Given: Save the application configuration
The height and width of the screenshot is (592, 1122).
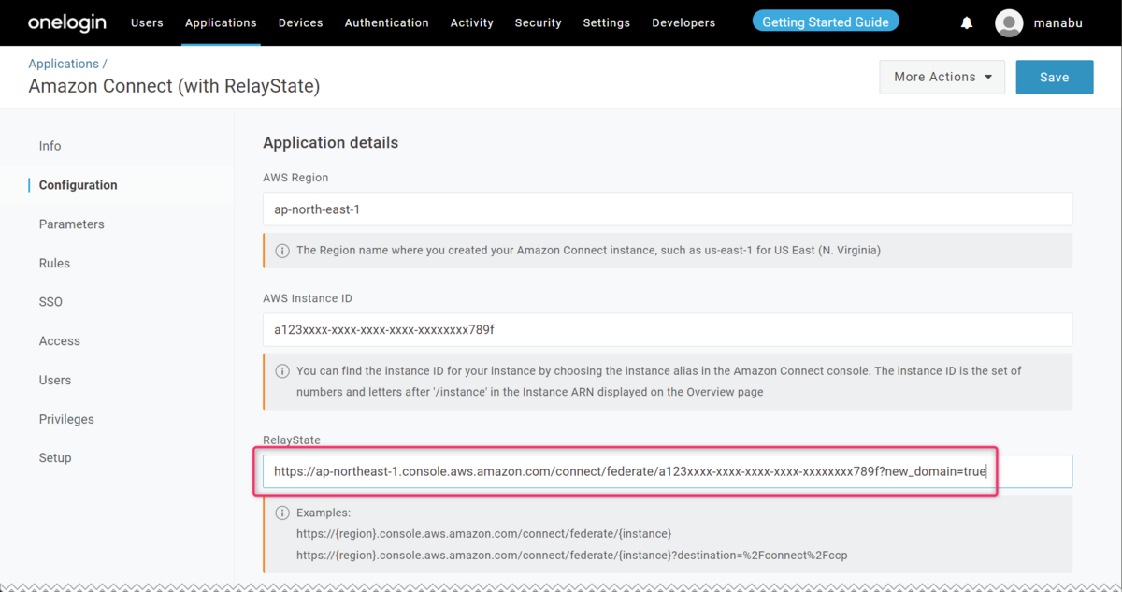Looking at the screenshot, I should (x=1055, y=78).
